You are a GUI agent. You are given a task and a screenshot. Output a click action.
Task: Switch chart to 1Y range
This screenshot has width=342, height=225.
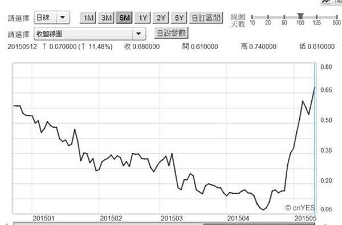pos(142,18)
